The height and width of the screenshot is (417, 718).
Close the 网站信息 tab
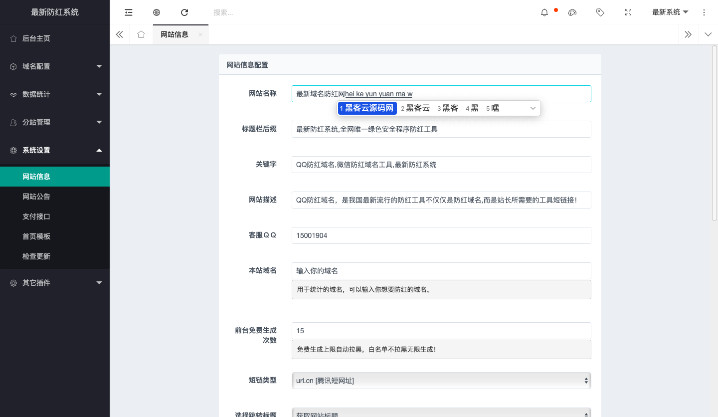[x=200, y=34]
